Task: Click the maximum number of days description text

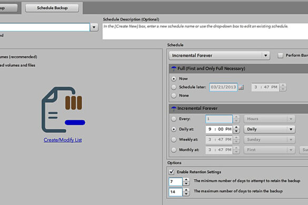Action: point(238,191)
